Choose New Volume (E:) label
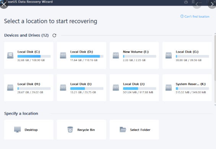The width and height of the screenshot is (216, 149). coord(136,52)
